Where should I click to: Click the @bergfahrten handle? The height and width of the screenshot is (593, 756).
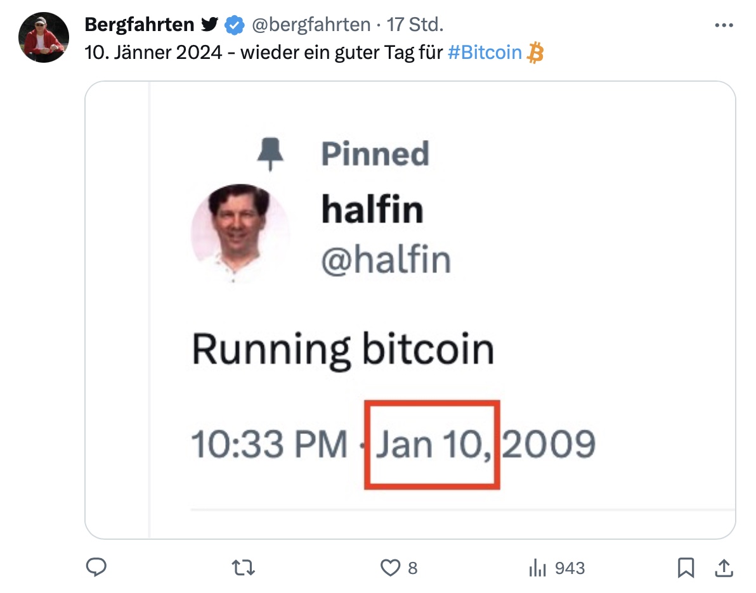311,25
